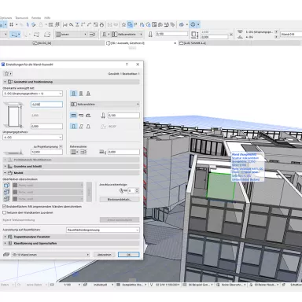Select the vertical wall complexity icon
The image size is (302, 302).
(x=74, y=127)
